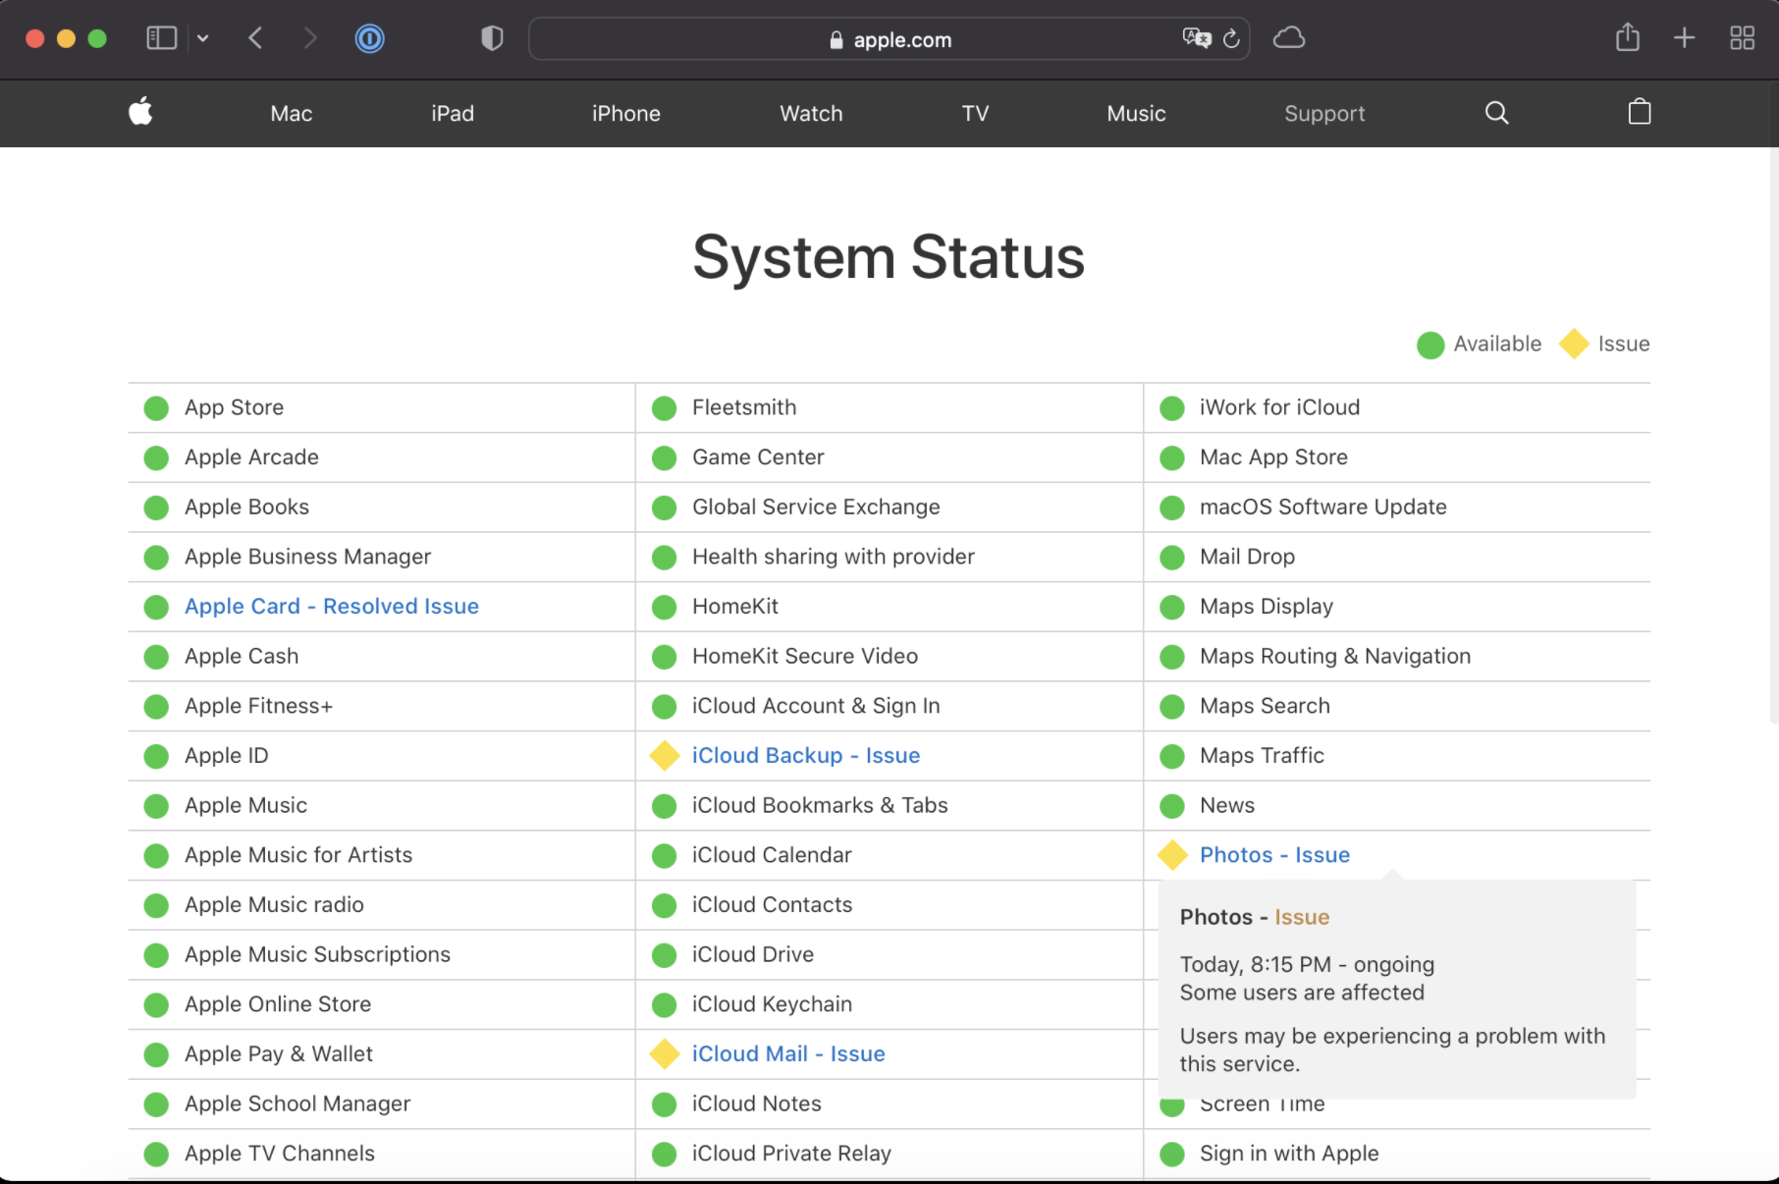Viewport: 1779px width, 1184px height.
Task: Translate page using the address bar icon
Action: tap(1197, 38)
